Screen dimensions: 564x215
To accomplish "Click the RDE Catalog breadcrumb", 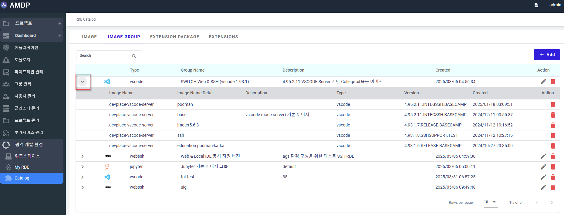I will (86, 19).
